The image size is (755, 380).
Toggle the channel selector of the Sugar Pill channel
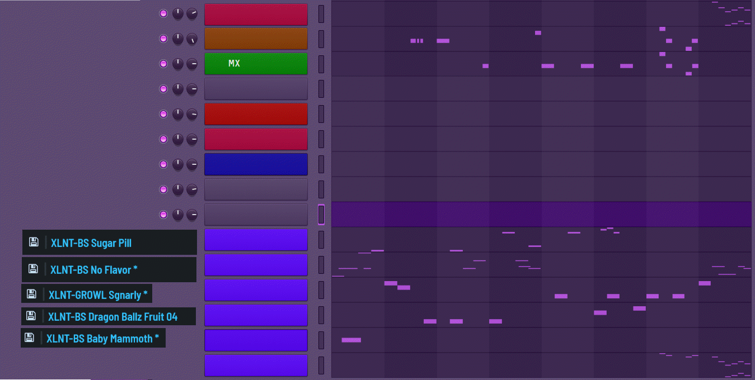321,240
